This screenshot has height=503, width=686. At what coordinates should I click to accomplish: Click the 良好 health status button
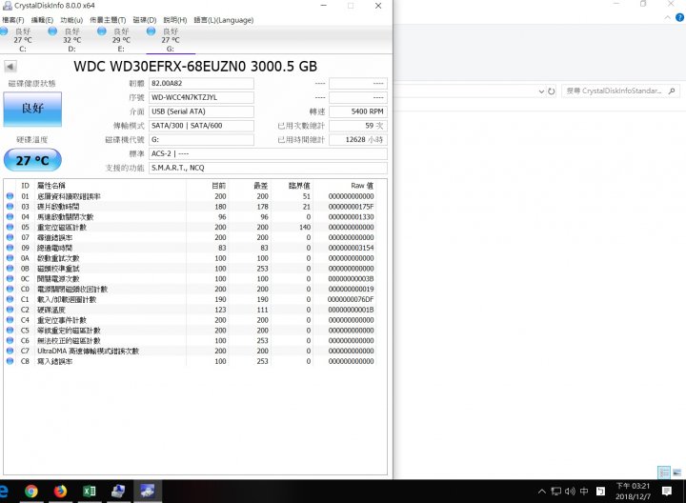tap(32, 109)
